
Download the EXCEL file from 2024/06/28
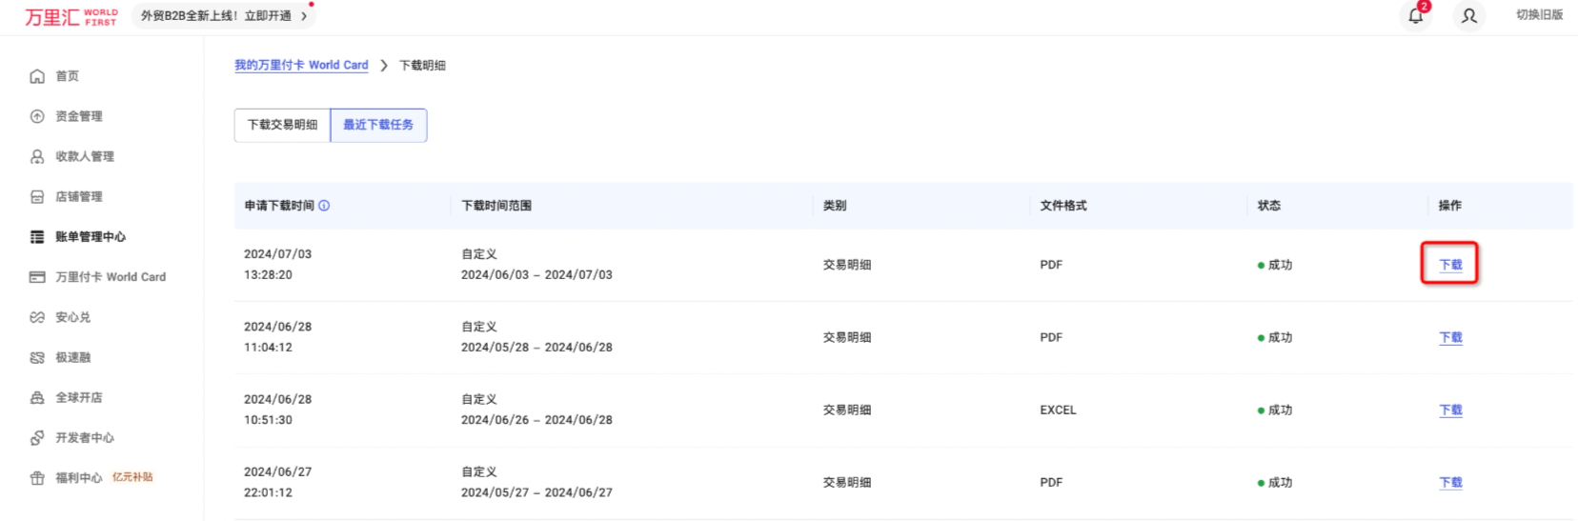point(1449,411)
